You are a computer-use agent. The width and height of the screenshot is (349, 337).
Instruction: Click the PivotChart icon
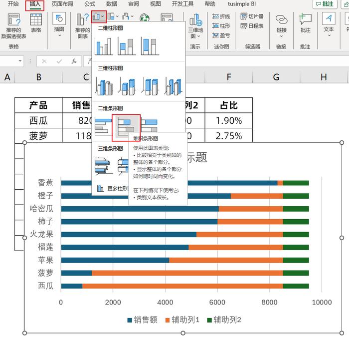point(167,17)
